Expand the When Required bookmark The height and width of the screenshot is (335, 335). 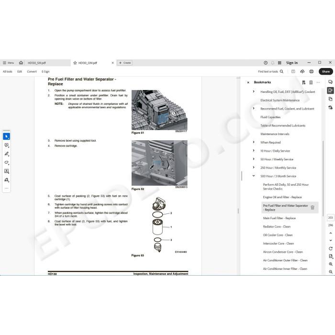[254, 142]
